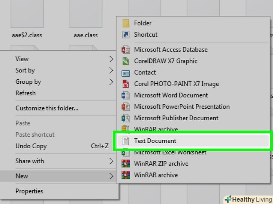Image resolution: width=273 pixels, height=204 pixels.
Task: Create a Microsoft Excel Worksheet
Action: pos(193,153)
